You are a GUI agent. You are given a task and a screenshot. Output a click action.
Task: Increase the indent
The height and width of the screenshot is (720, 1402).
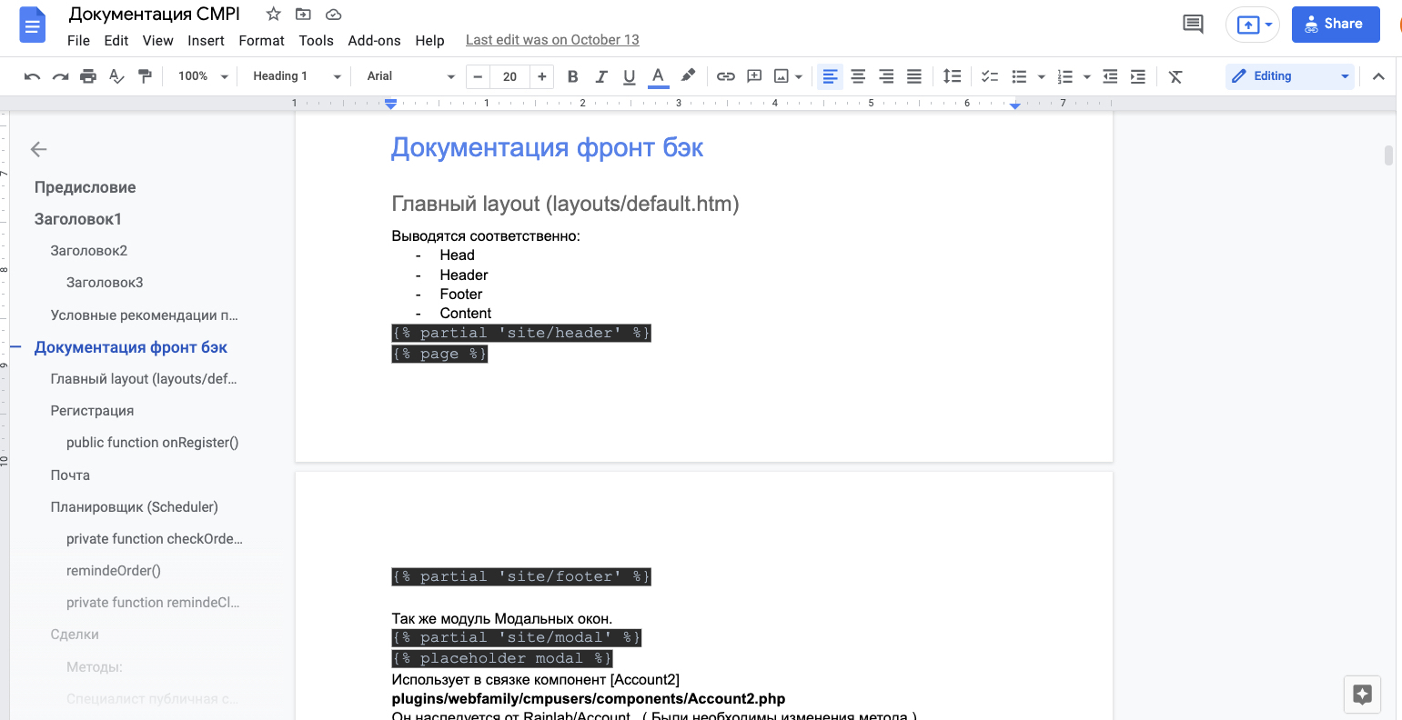point(1138,76)
